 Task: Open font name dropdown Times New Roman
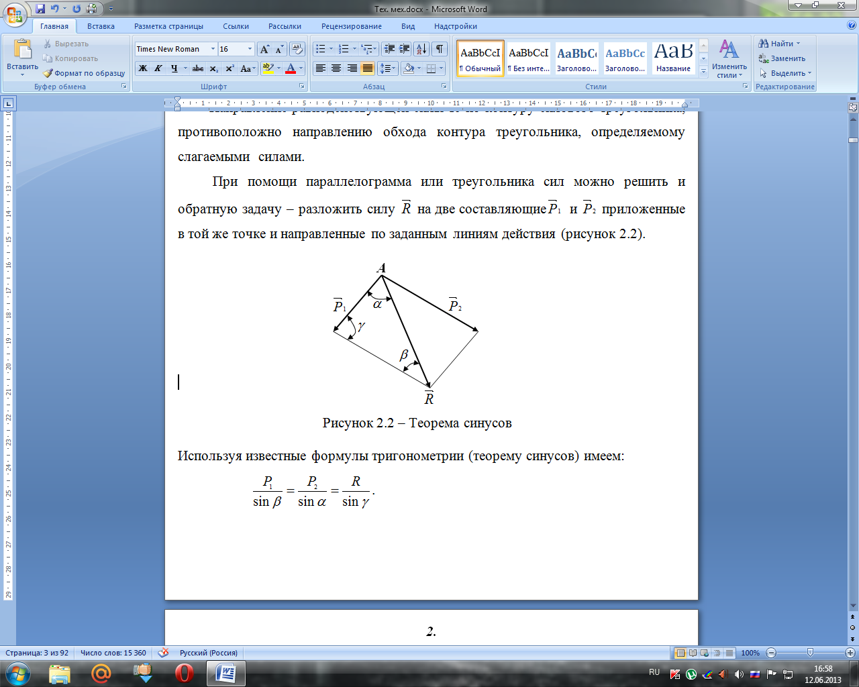(213, 49)
